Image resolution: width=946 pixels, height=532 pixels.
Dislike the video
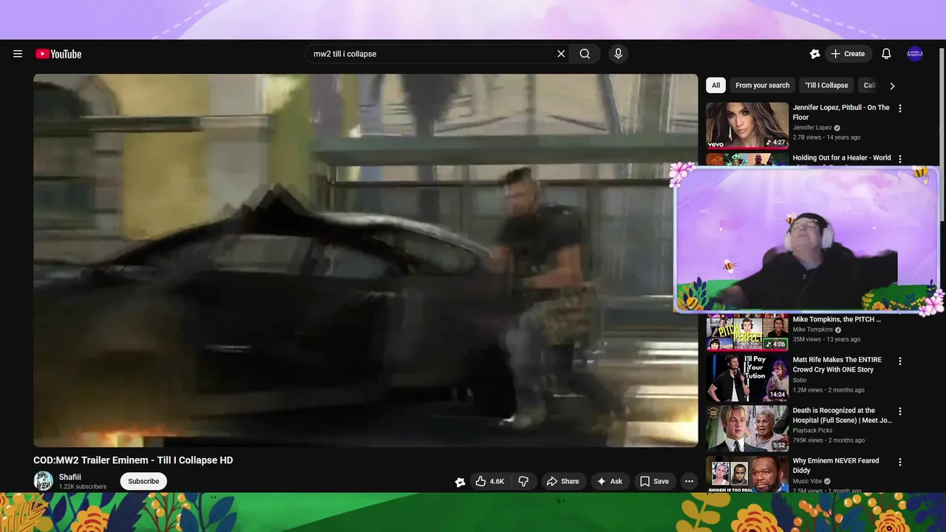point(523,481)
